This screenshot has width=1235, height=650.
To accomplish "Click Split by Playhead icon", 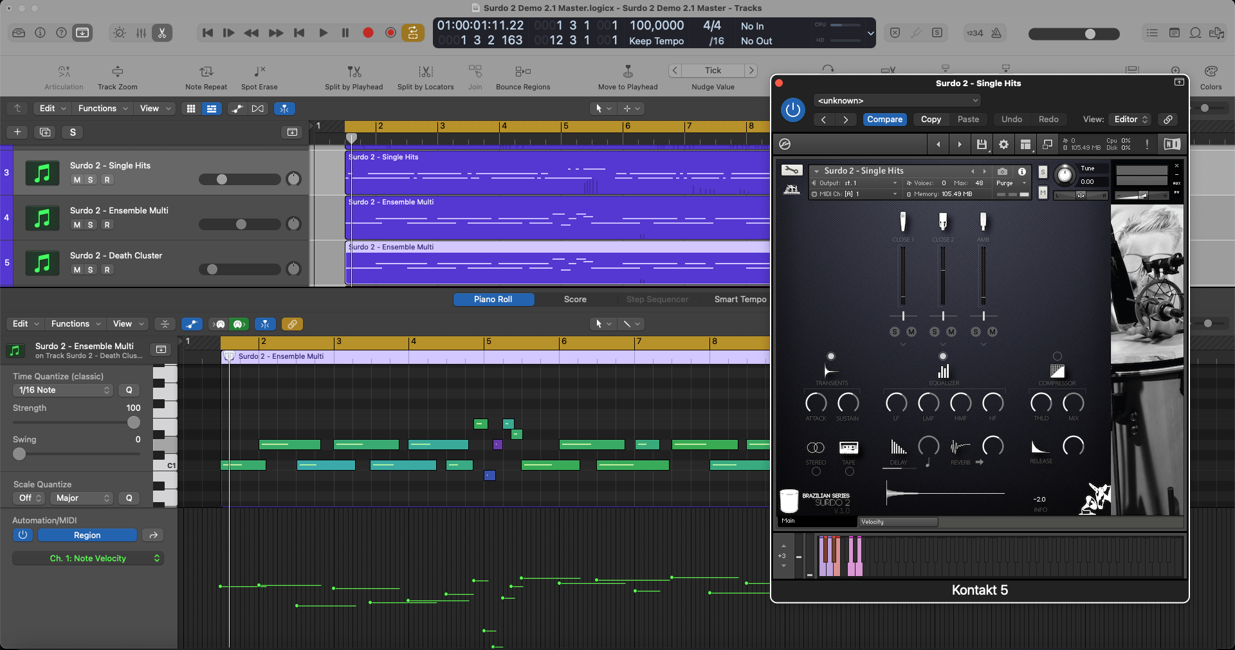I will [x=354, y=71].
